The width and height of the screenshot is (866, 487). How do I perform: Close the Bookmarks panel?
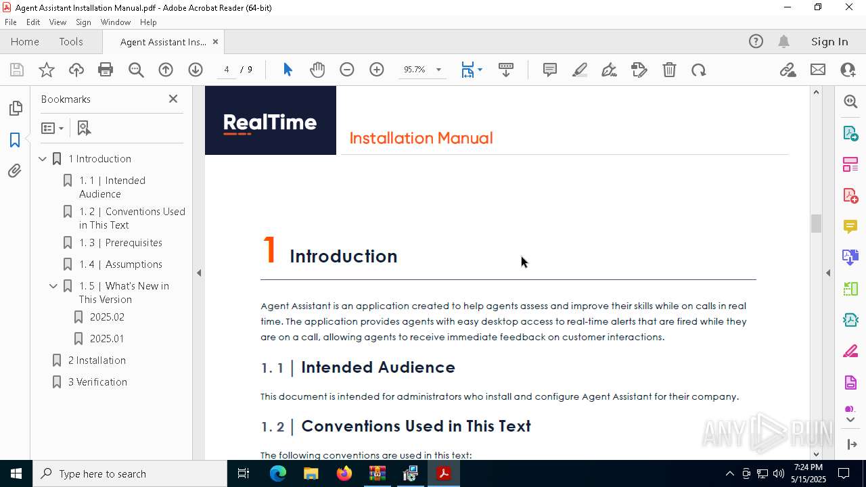point(173,99)
